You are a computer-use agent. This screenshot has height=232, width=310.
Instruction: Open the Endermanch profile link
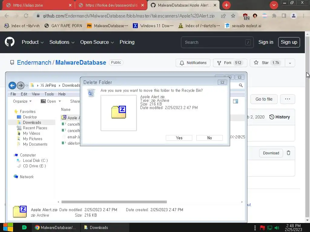34,63
